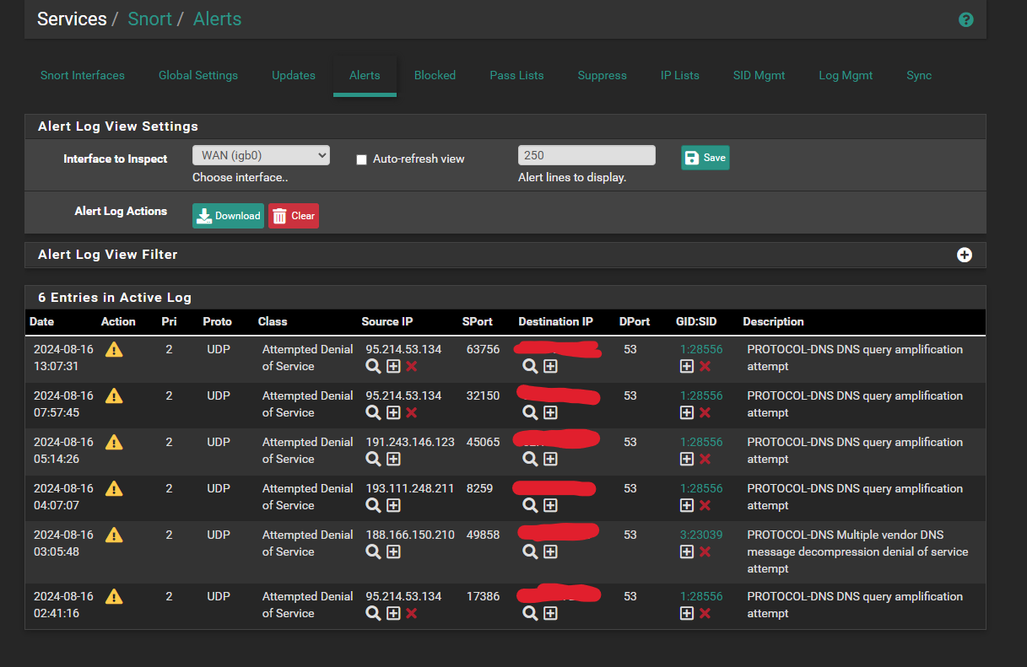
Task: Switch to the Global Settings tab
Action: 198,75
